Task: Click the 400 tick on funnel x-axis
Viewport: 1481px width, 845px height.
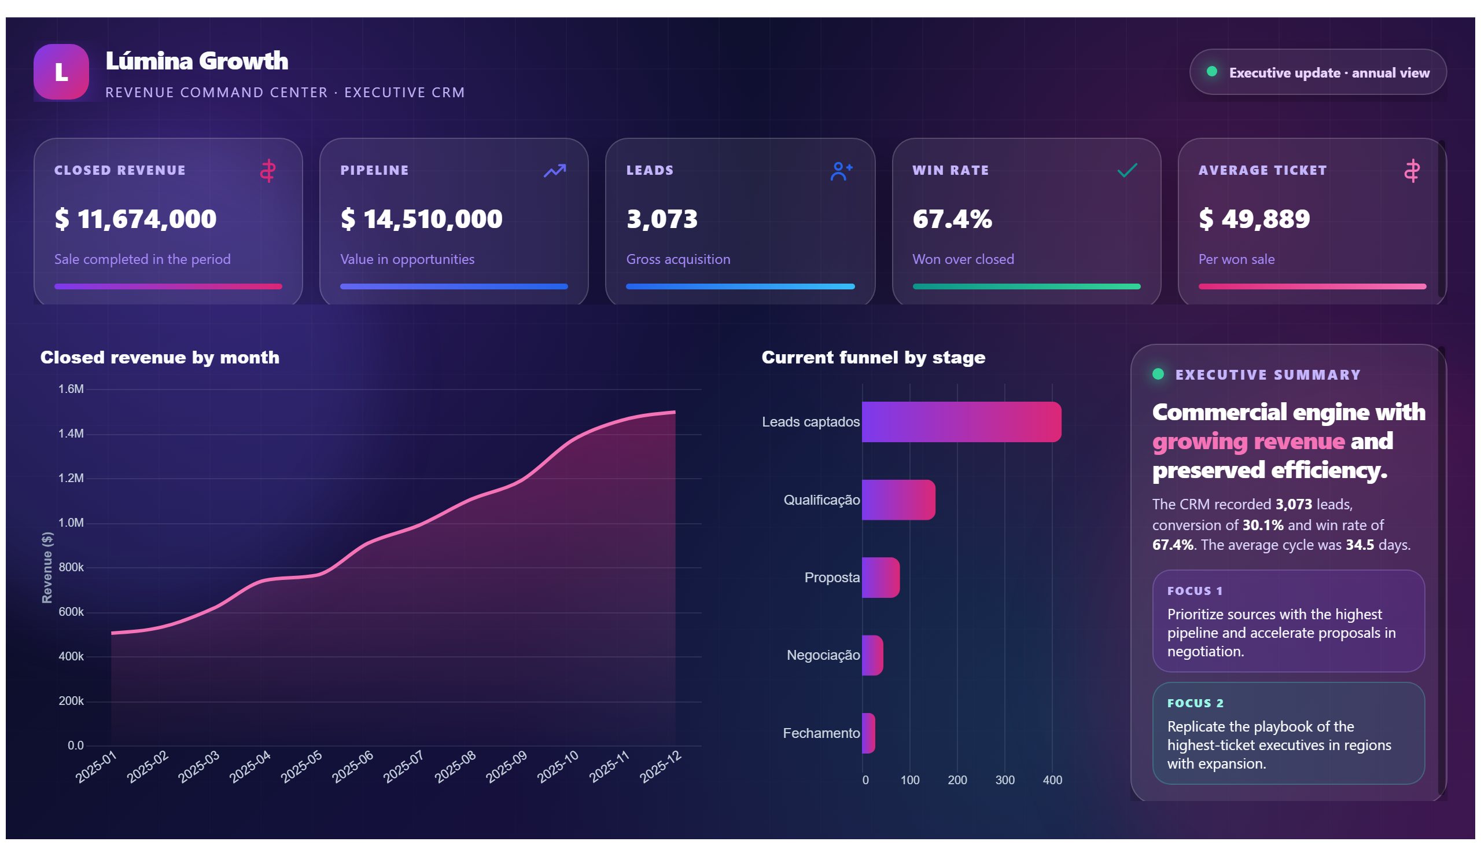Action: point(1052,780)
